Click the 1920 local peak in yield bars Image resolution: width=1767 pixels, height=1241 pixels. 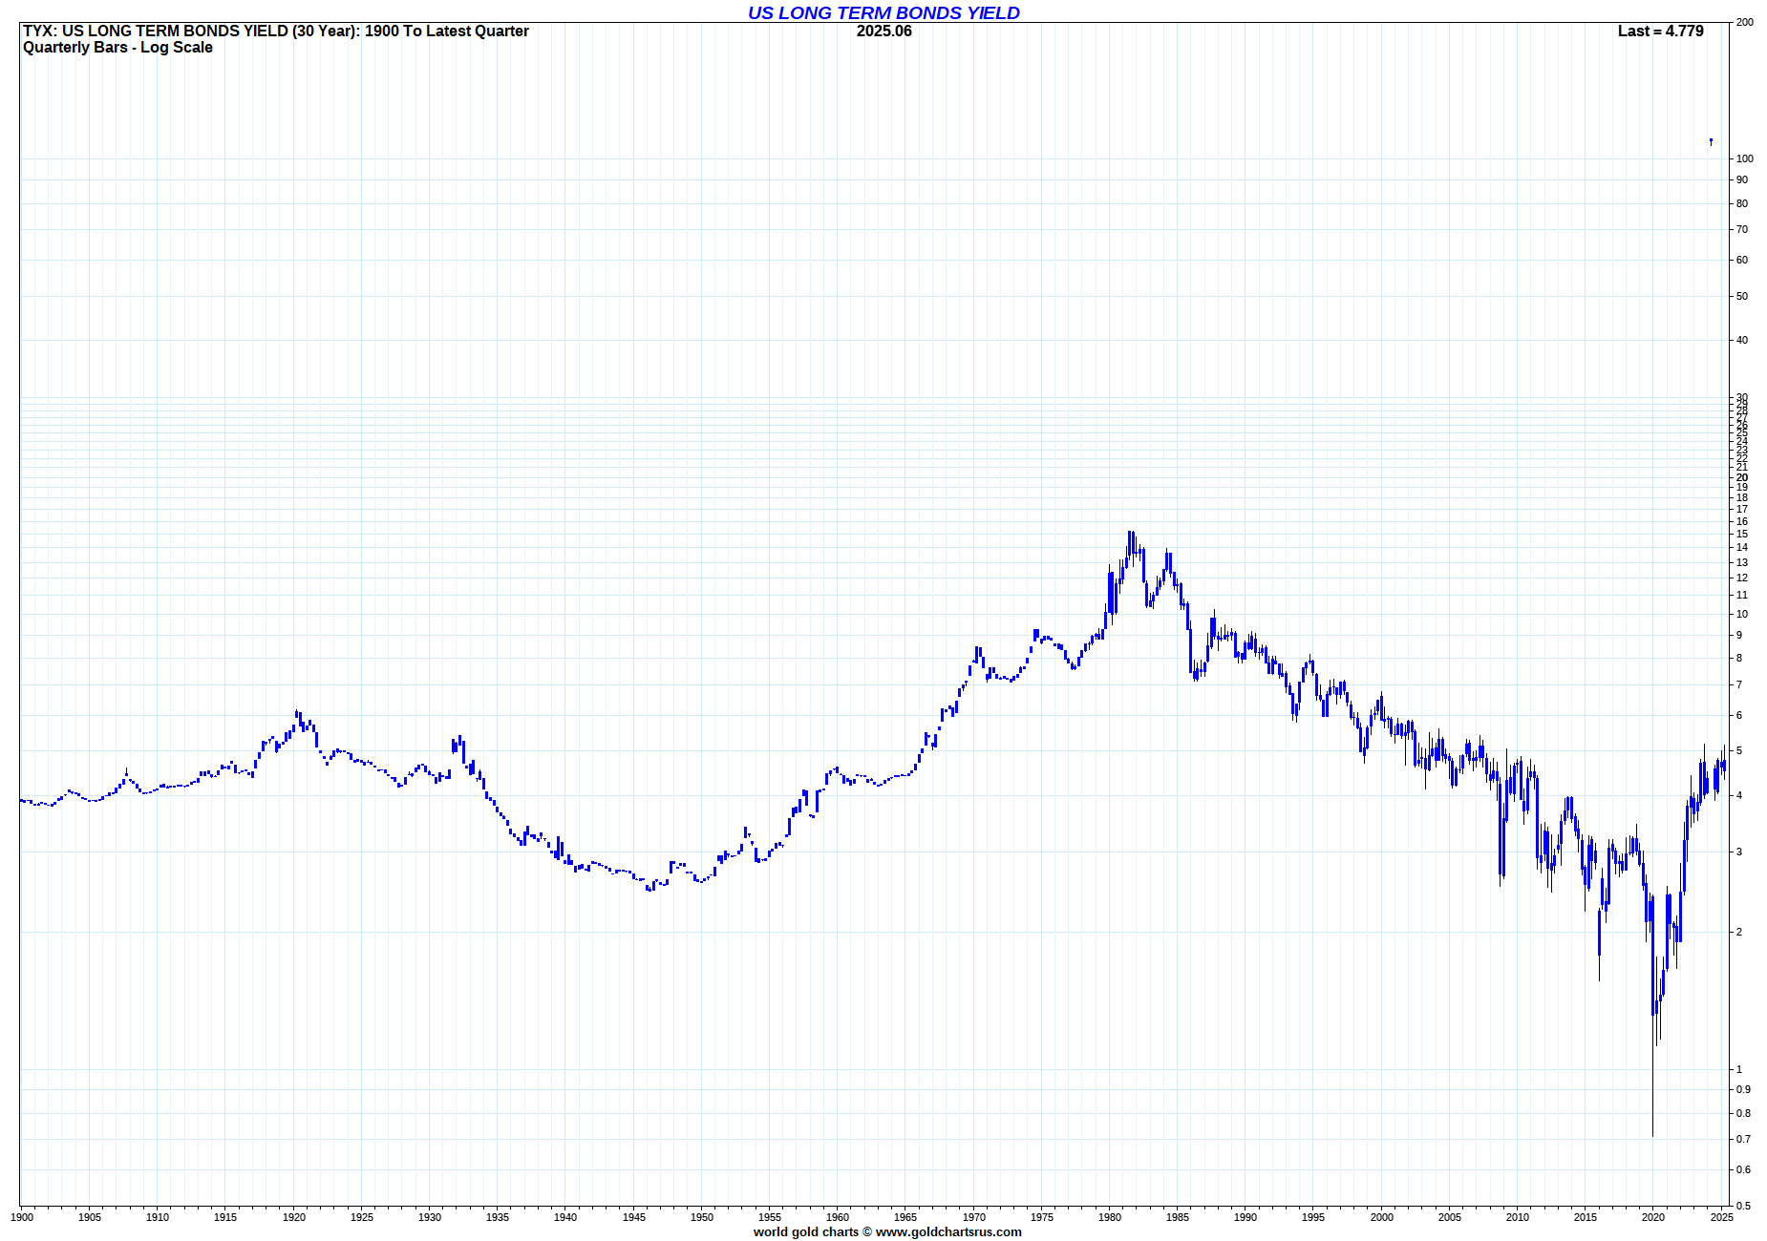[297, 714]
